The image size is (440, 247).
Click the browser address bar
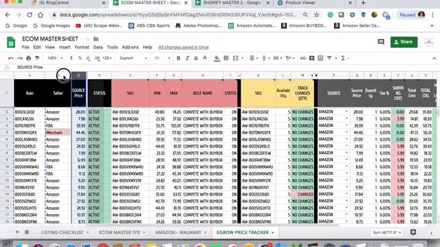178,15
